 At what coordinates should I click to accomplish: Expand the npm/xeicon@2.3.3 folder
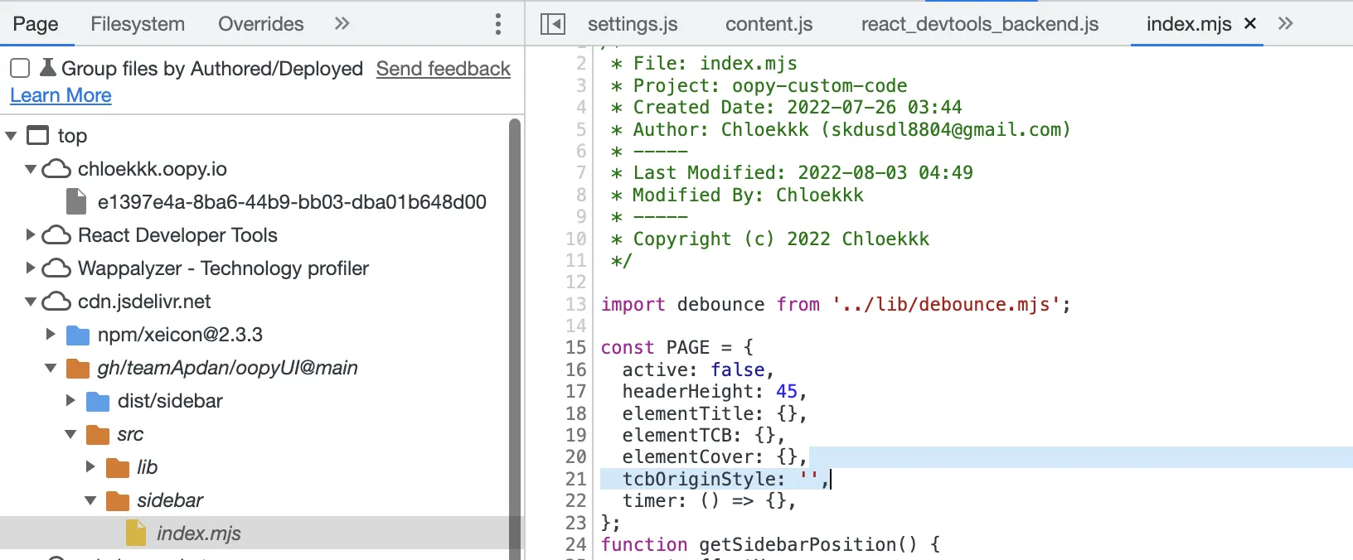pos(51,335)
